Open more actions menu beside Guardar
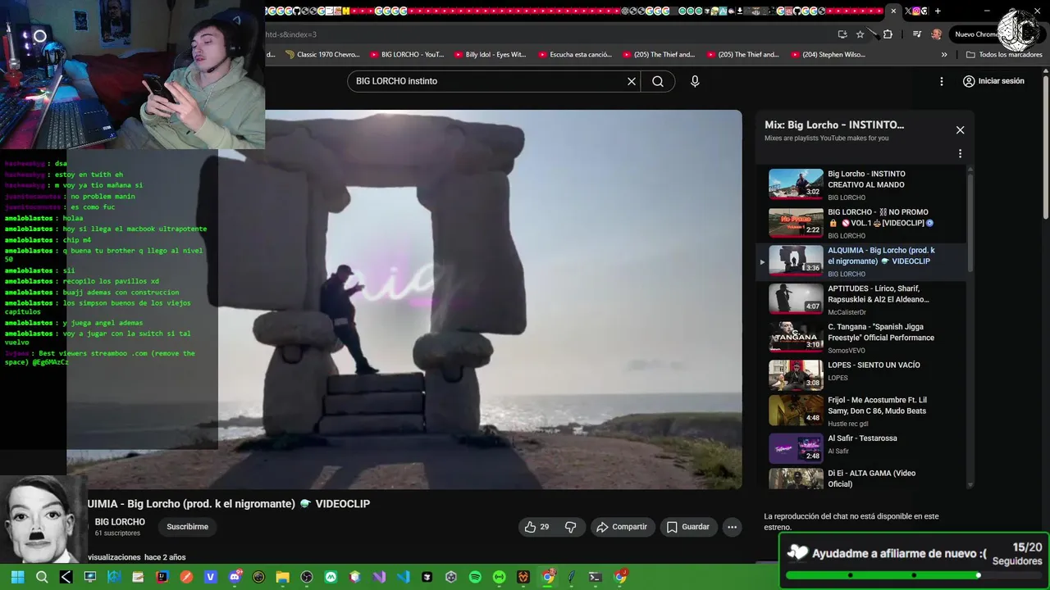The image size is (1050, 590). pos(733,527)
